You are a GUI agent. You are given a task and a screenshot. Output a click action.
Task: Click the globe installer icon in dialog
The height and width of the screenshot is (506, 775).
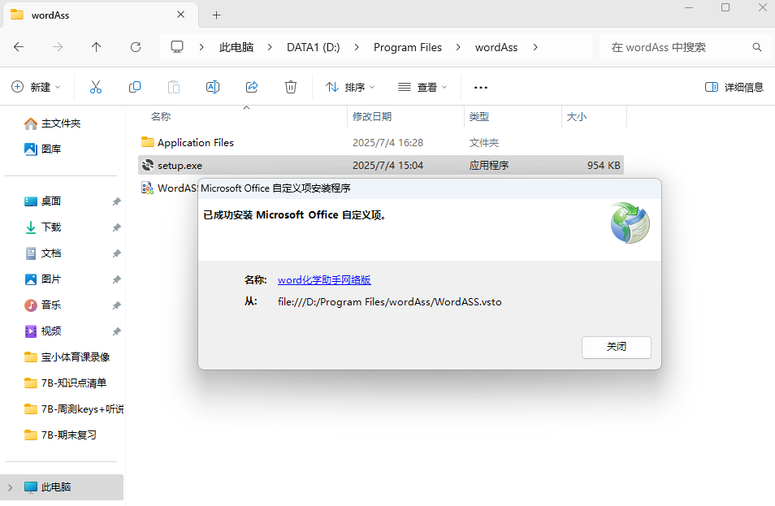coord(630,223)
